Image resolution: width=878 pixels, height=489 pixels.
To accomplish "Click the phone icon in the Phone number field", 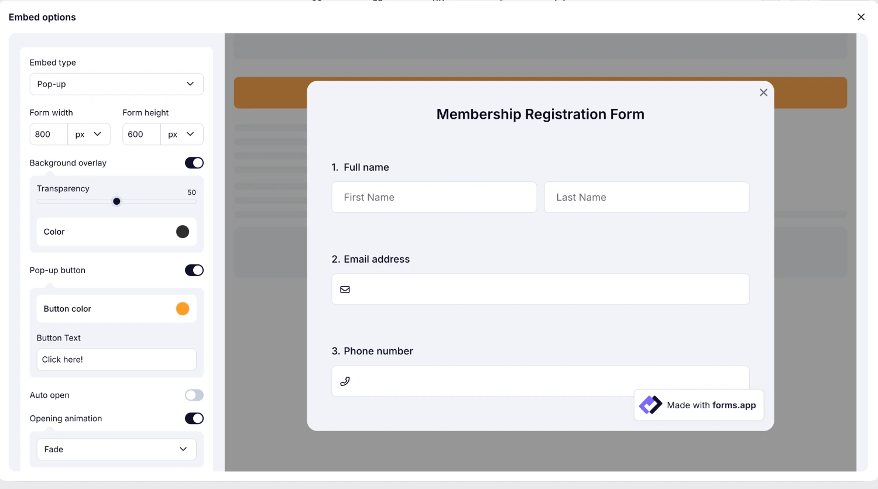I will point(345,381).
